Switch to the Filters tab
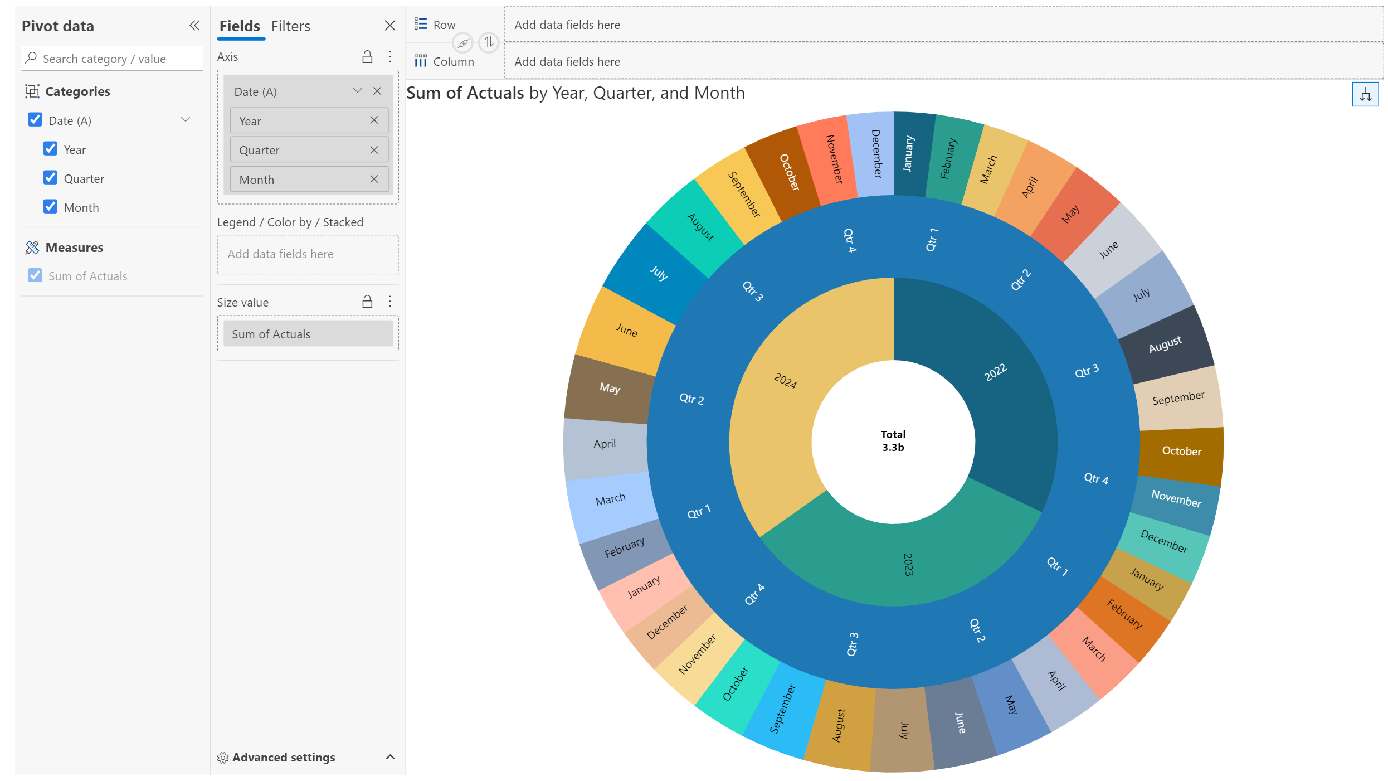1388x781 pixels. 290,26
